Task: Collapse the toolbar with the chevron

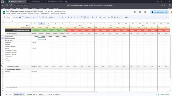Action: [x=167, y=17]
